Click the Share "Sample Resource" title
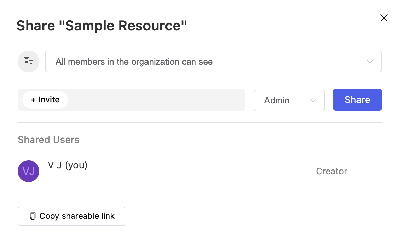The image size is (401, 243). click(x=102, y=26)
